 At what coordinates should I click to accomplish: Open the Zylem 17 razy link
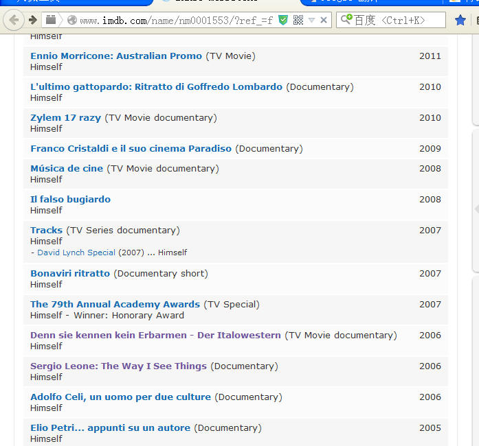(66, 118)
